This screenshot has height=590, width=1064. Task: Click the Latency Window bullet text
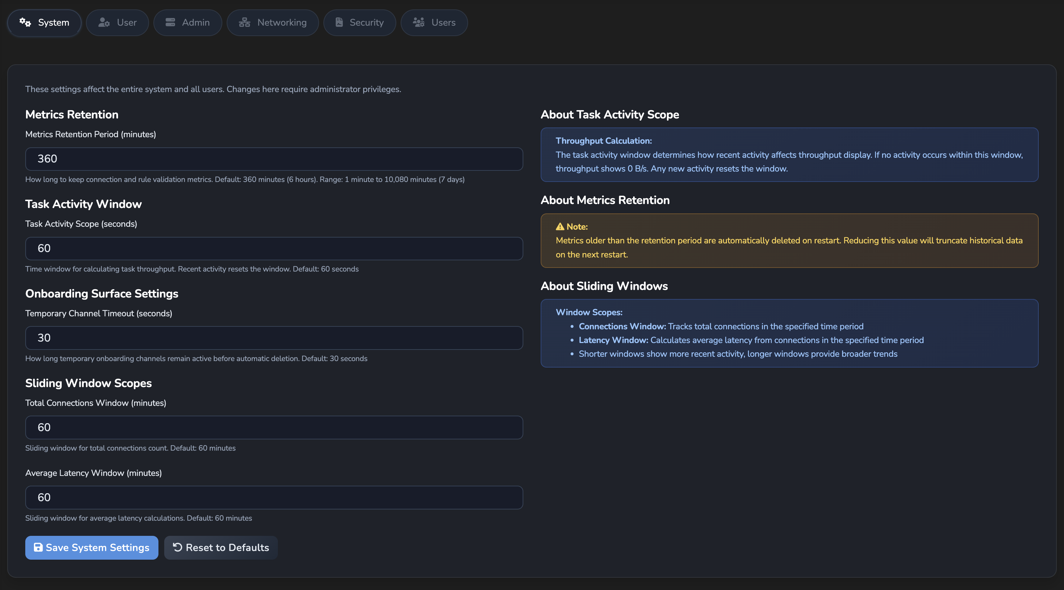coord(751,340)
